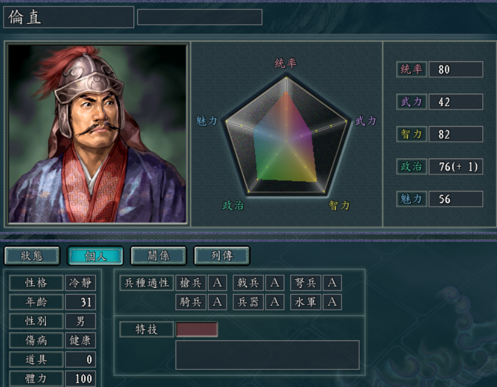497x387 pixels.
Task: Select the 個人 tab
Action: [95, 256]
